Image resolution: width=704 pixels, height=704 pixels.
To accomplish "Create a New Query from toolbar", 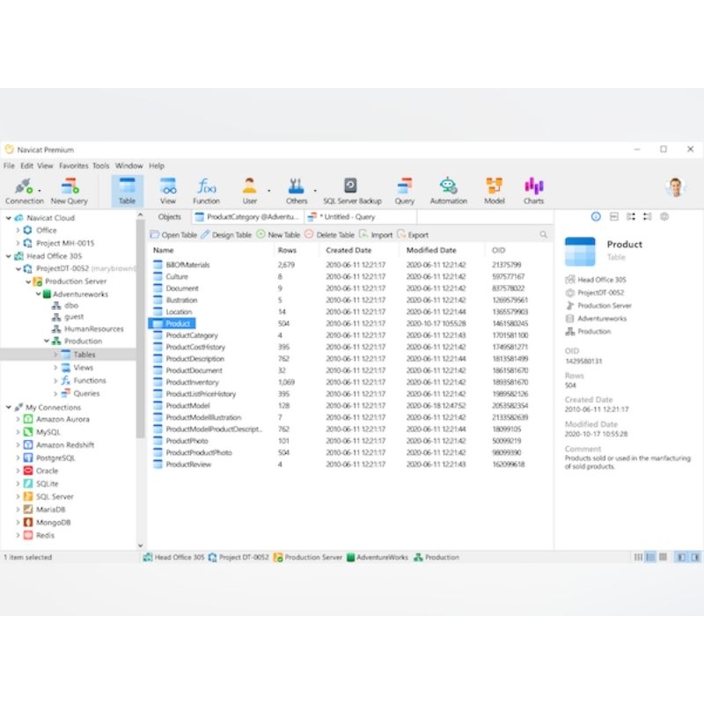I will pyautogui.click(x=70, y=191).
